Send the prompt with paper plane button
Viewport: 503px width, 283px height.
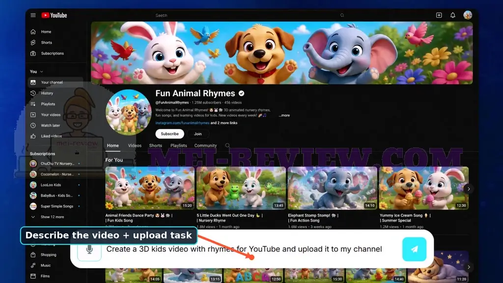(x=415, y=249)
